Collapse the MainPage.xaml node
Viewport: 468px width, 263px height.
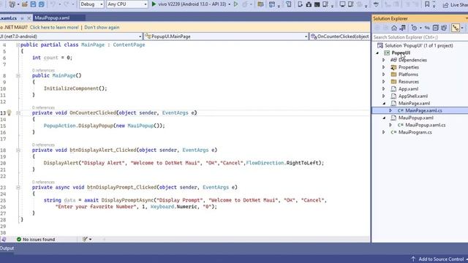point(384,104)
